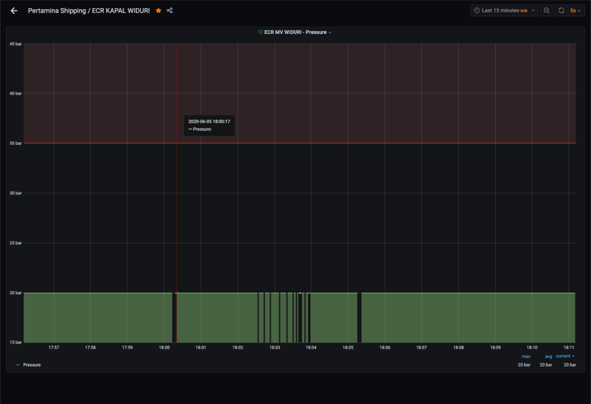Click the Pressure legend color line
This screenshot has width=591, height=404.
tap(18, 365)
